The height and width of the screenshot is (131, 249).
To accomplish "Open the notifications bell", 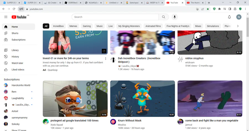I will coord(229,17).
